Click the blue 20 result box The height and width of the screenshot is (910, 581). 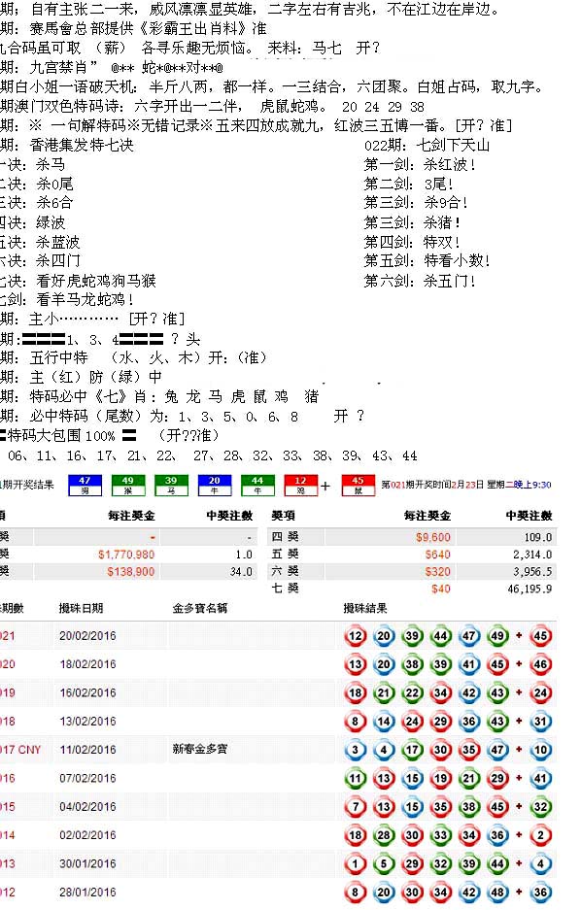pos(214,486)
